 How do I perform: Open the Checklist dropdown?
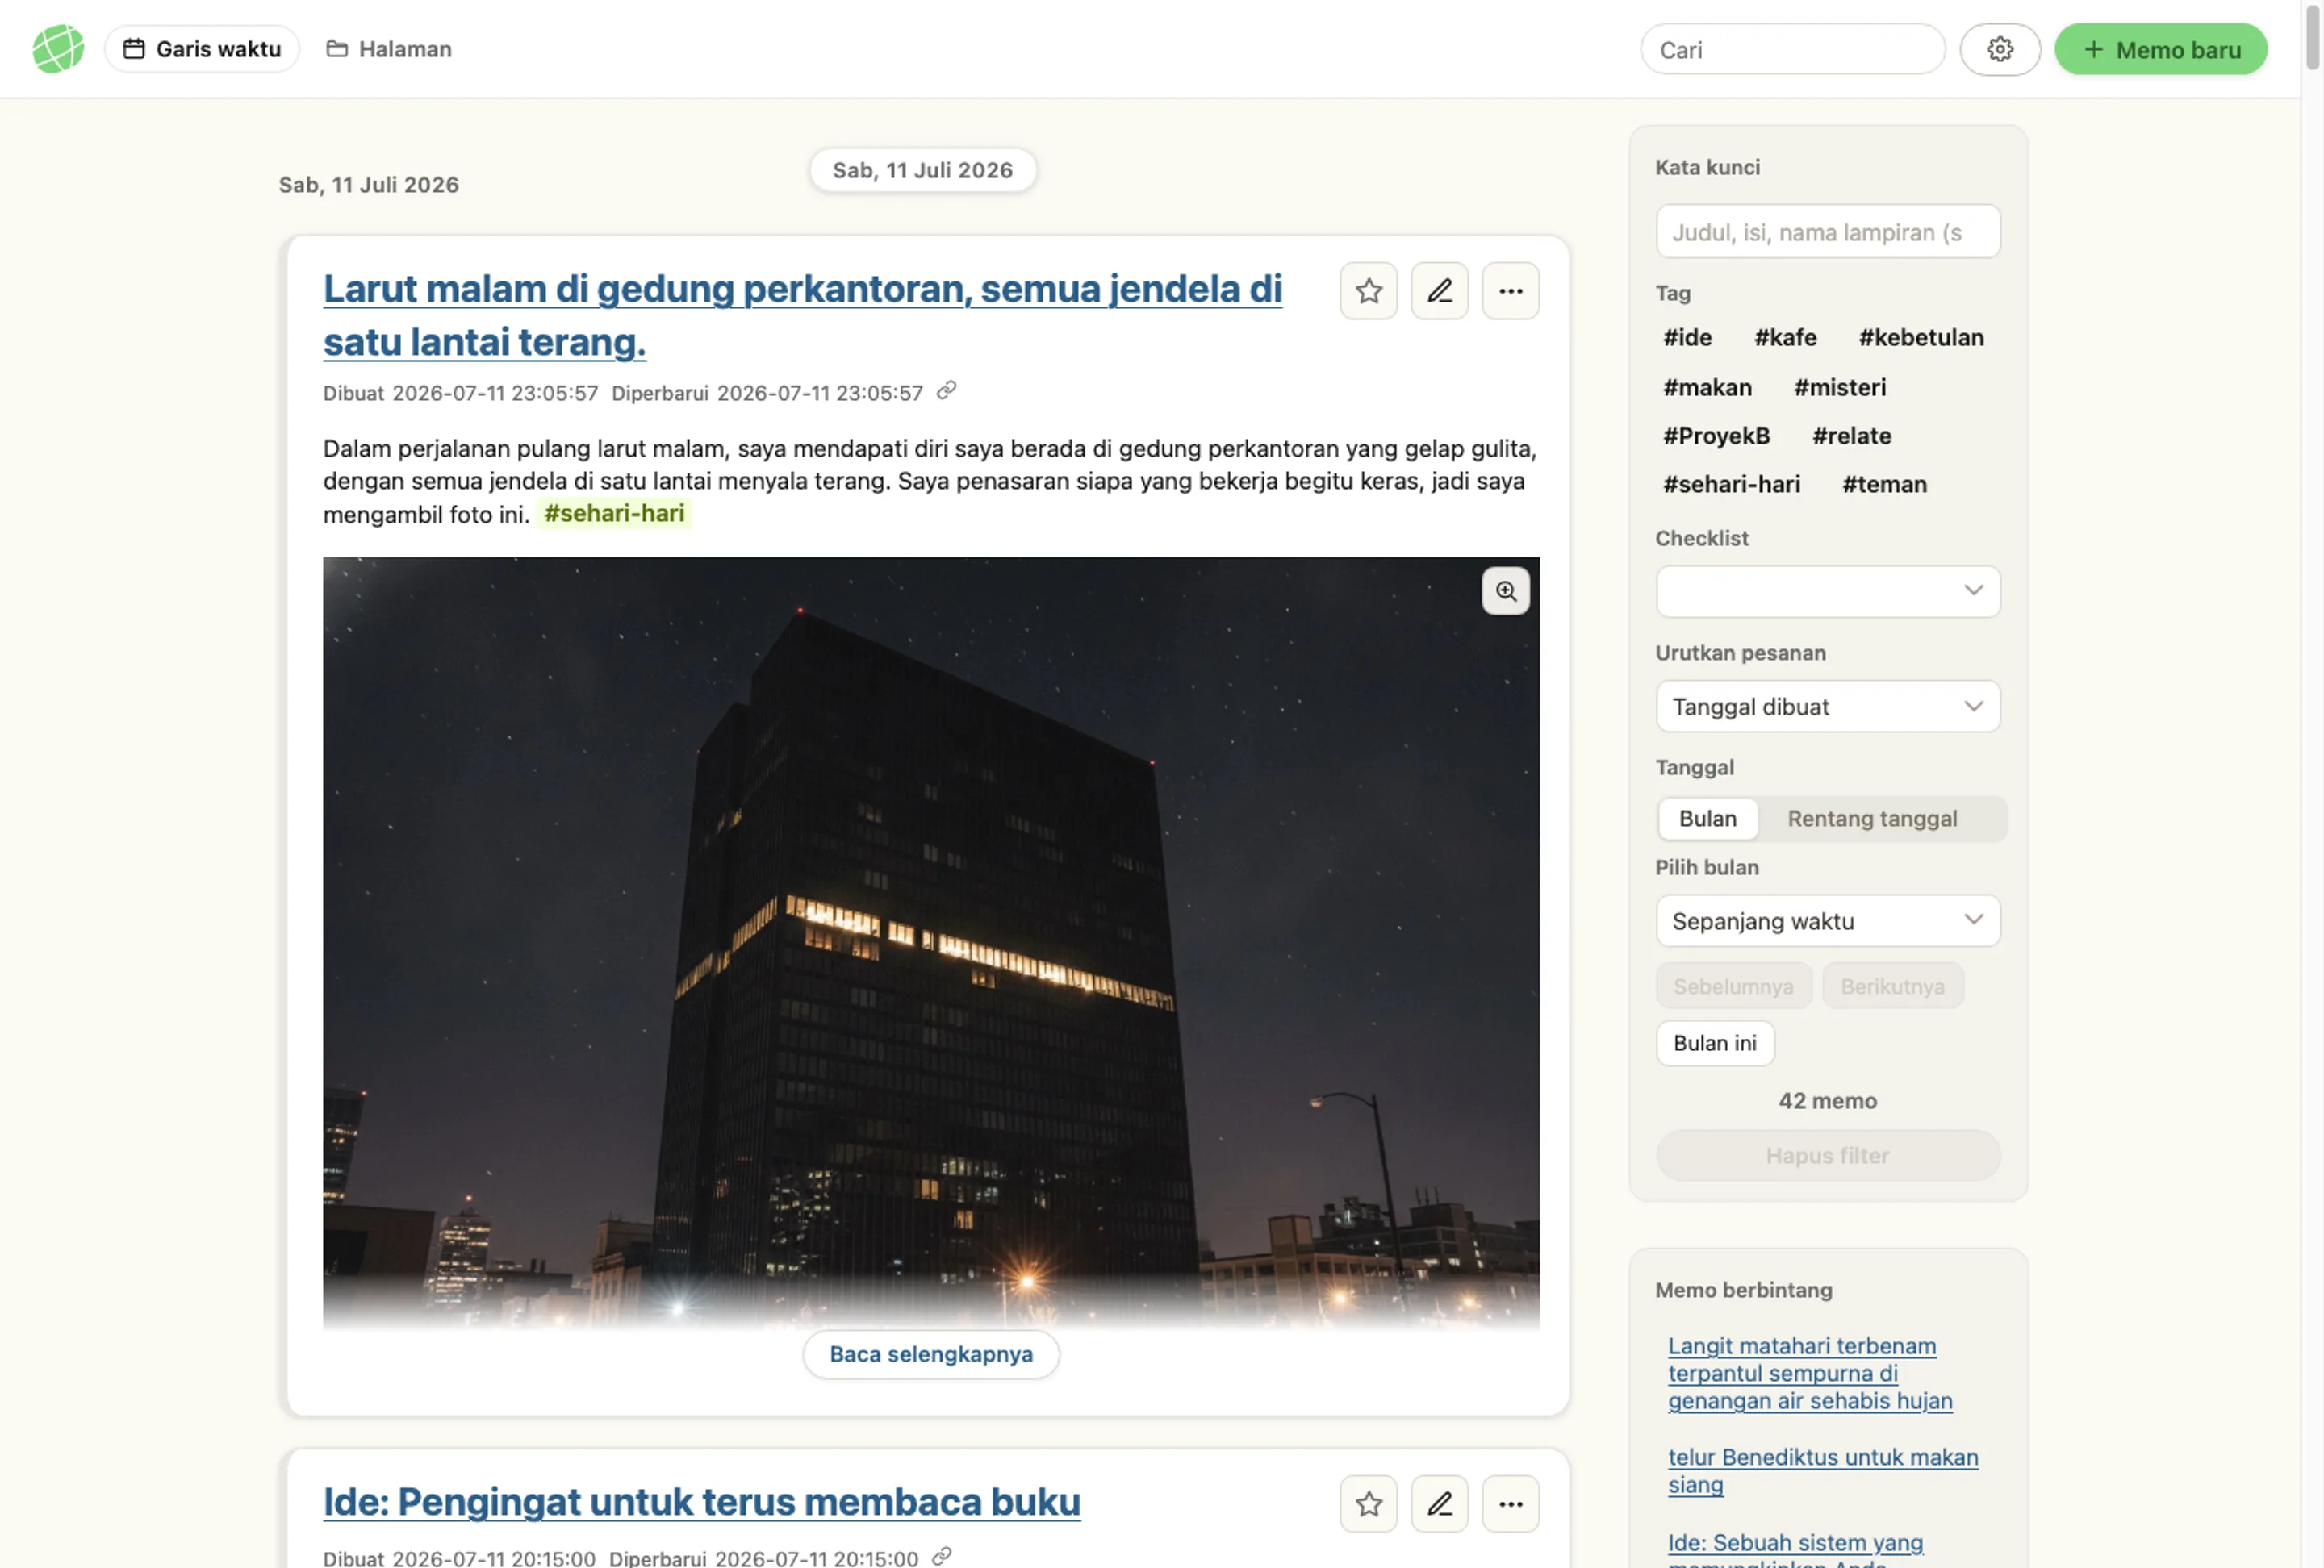(x=1827, y=590)
